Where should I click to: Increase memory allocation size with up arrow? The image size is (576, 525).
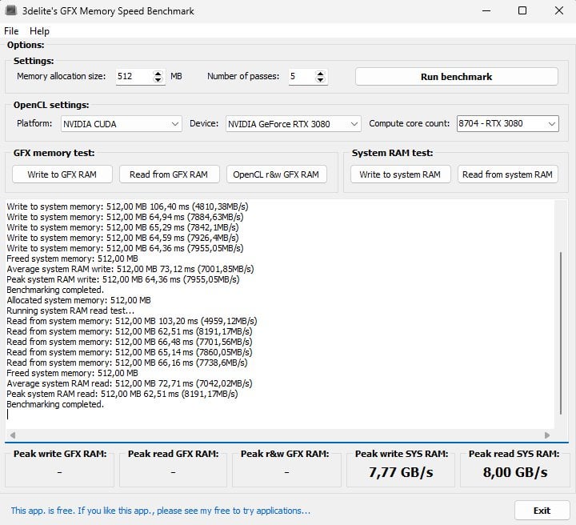(158, 73)
